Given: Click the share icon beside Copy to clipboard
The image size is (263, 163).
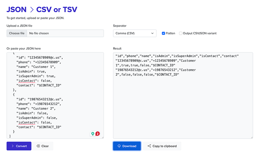Looking at the screenshot, I should tap(149, 146).
